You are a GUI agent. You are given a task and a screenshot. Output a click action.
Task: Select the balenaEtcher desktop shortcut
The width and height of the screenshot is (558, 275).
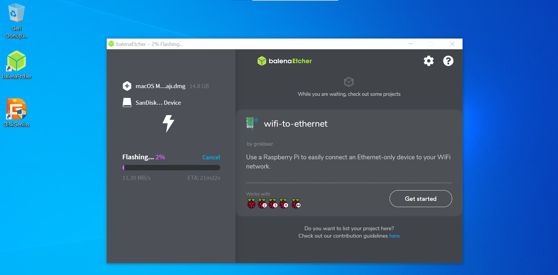[17, 65]
